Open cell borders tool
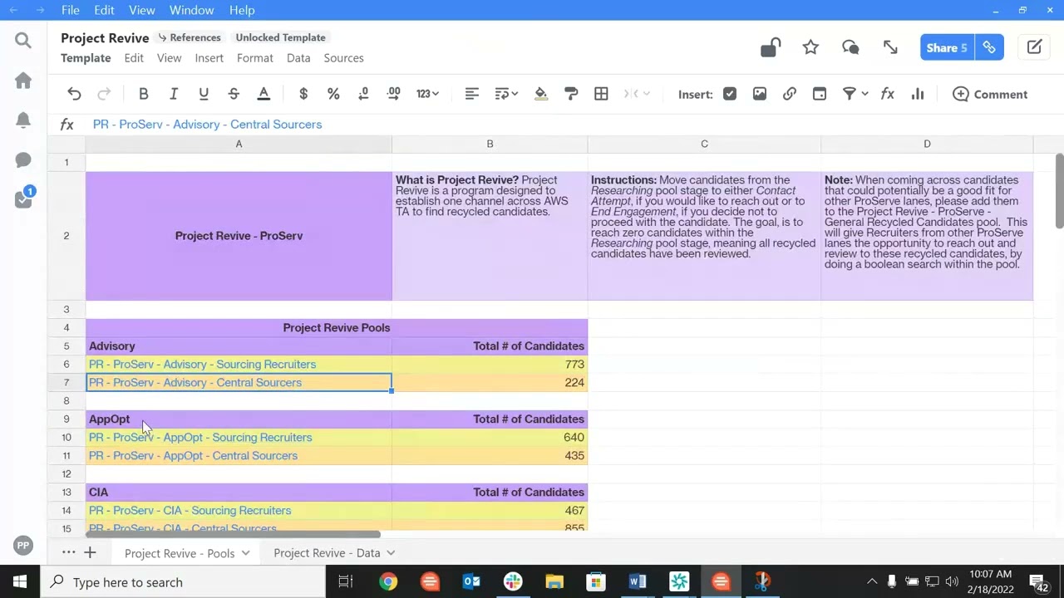The width and height of the screenshot is (1064, 598). 601,94
